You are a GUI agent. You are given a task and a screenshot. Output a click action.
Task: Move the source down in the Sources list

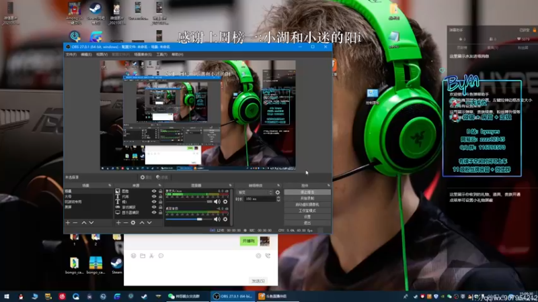click(149, 223)
